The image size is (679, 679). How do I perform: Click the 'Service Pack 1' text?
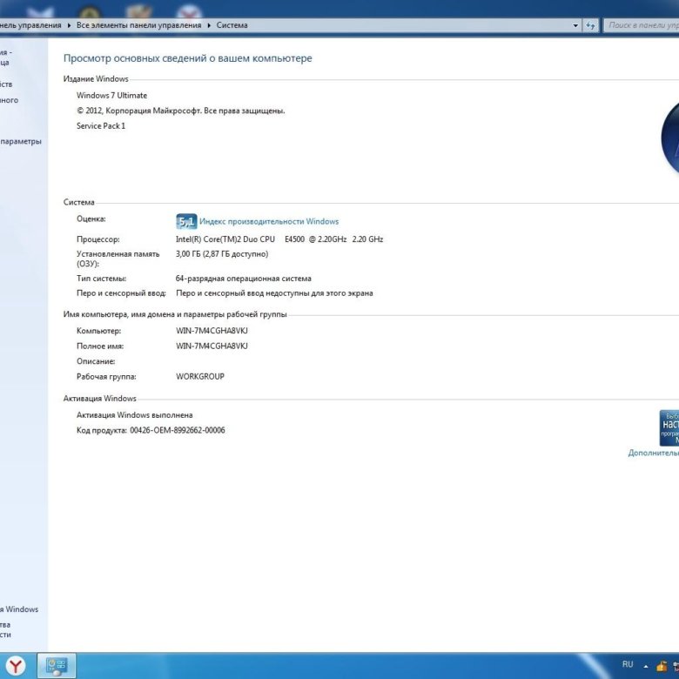101,126
